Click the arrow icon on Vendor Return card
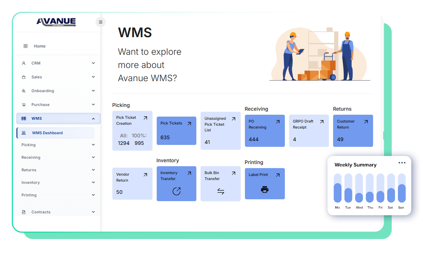 tap(145, 175)
